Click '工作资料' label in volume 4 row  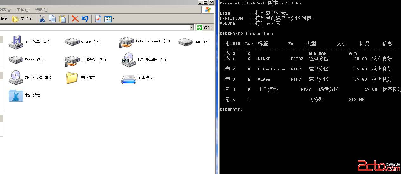click(268, 90)
